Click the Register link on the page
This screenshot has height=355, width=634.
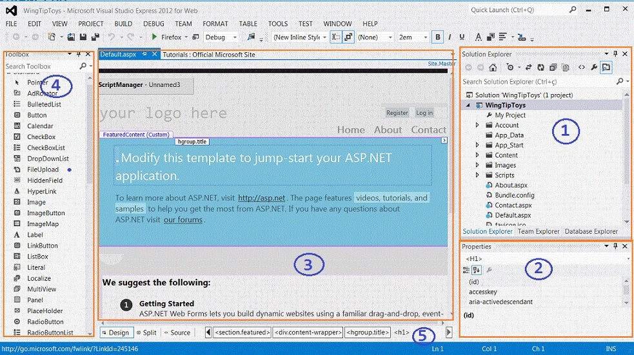coord(397,113)
